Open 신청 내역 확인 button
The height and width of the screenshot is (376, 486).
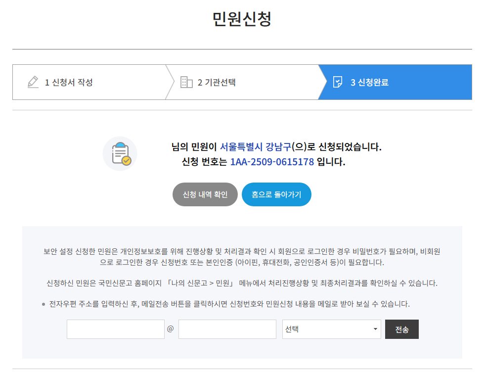205,194
